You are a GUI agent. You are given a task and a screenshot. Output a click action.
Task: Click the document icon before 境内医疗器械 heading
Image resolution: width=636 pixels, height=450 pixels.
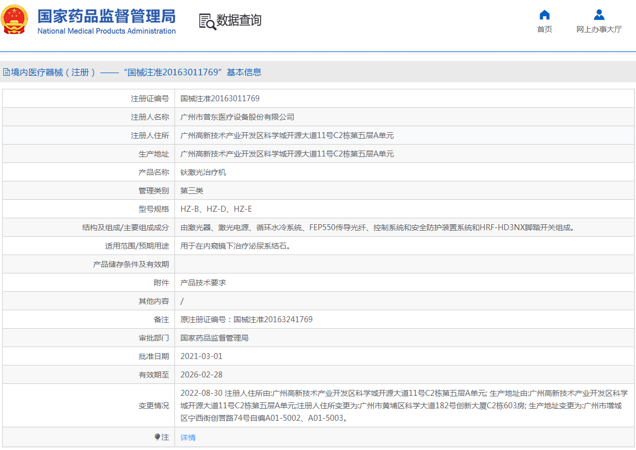pos(7,72)
